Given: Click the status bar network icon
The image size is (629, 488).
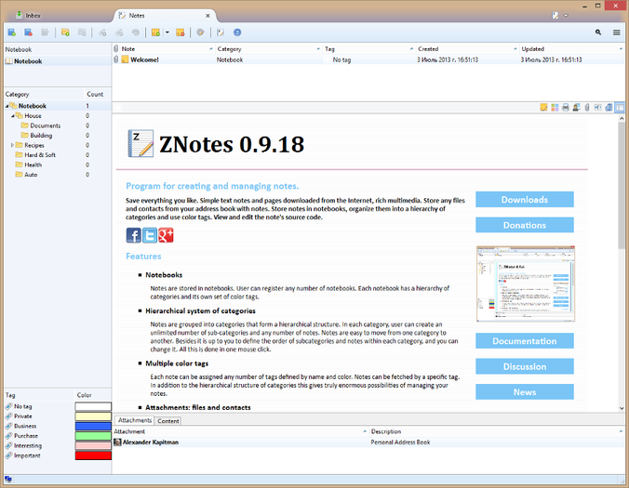Looking at the screenshot, I should point(8,479).
